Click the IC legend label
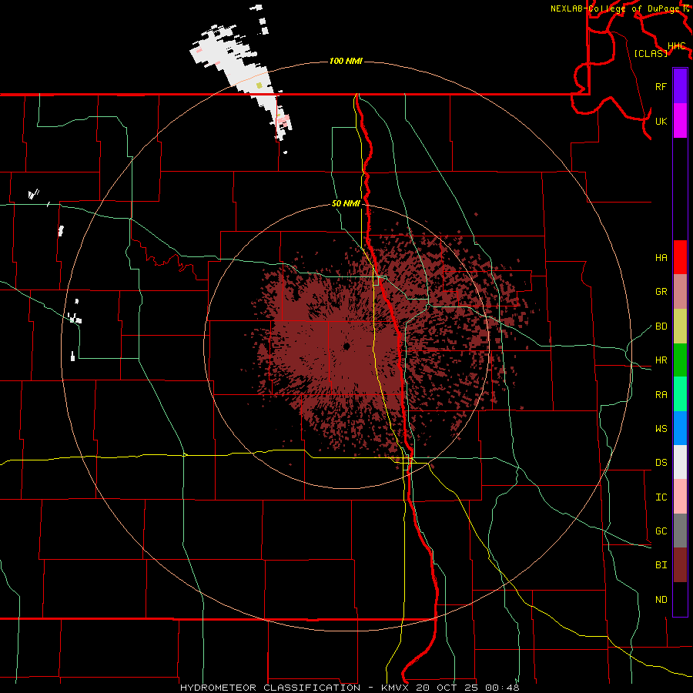Viewport: 693px width, 693px height. [661, 497]
